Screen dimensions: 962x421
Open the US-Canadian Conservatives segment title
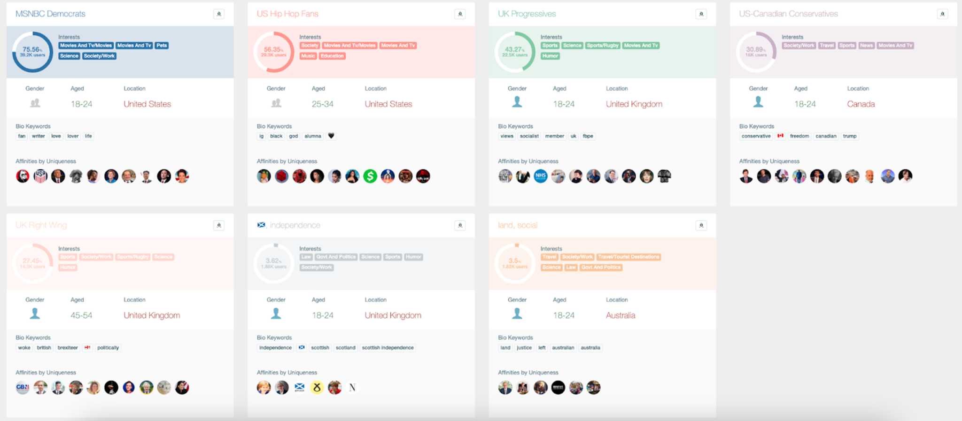(788, 14)
